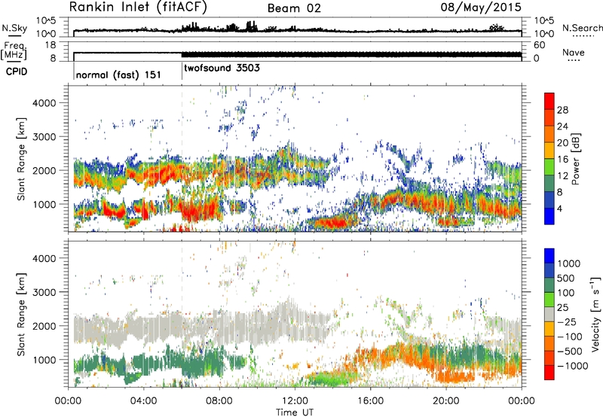The image size is (603, 417).
Task: Click the '04:00' time axis label
Action: pos(143,401)
